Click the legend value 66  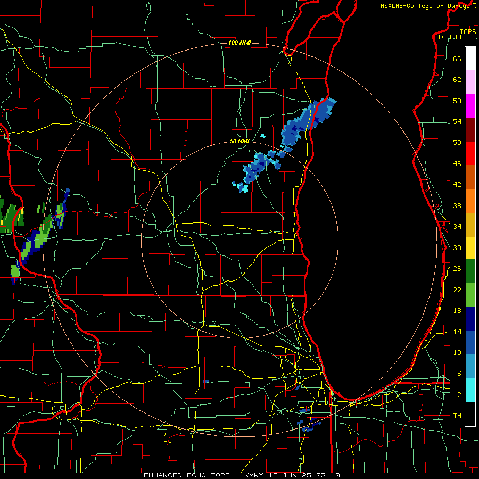click(x=457, y=59)
